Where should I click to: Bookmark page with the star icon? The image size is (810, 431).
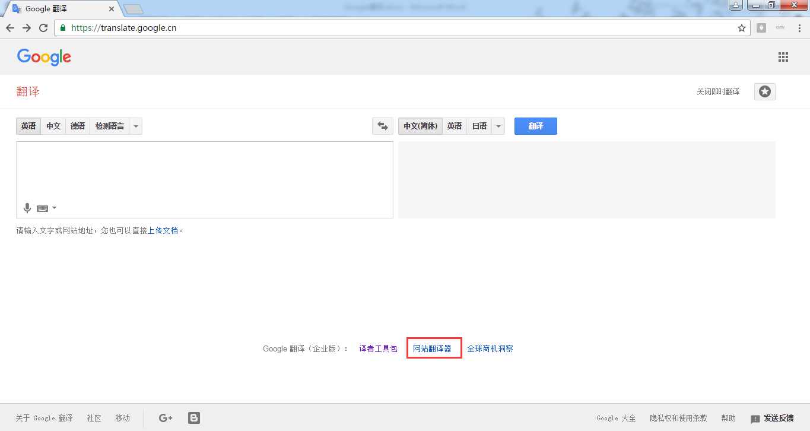coord(742,28)
